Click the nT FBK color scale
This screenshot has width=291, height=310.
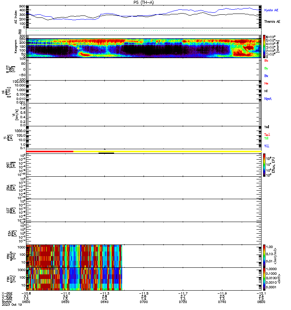click(x=264, y=279)
